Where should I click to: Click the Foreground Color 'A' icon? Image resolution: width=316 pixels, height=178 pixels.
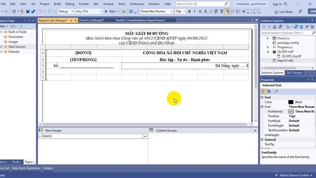[205, 11]
